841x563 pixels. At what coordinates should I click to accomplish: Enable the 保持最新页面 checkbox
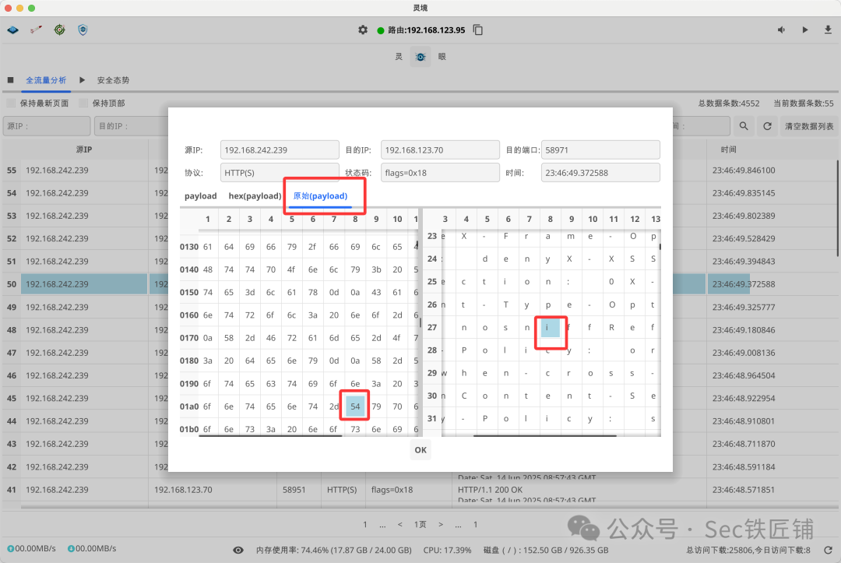[x=12, y=102]
